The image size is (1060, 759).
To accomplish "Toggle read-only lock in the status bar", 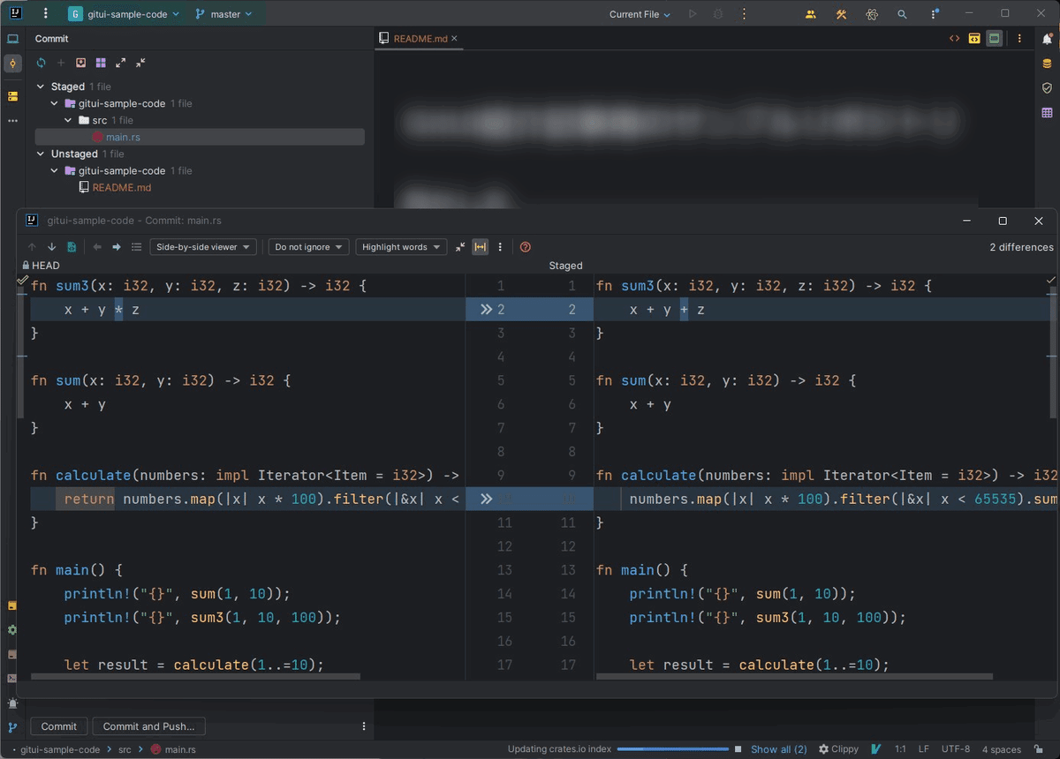I will 1039,748.
